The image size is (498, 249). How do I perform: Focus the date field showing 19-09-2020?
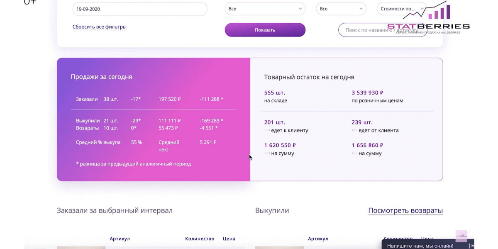coord(140,9)
